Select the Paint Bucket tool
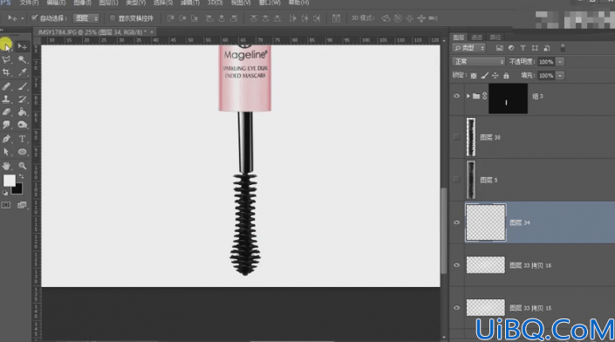The width and height of the screenshot is (615, 342). (x=23, y=113)
